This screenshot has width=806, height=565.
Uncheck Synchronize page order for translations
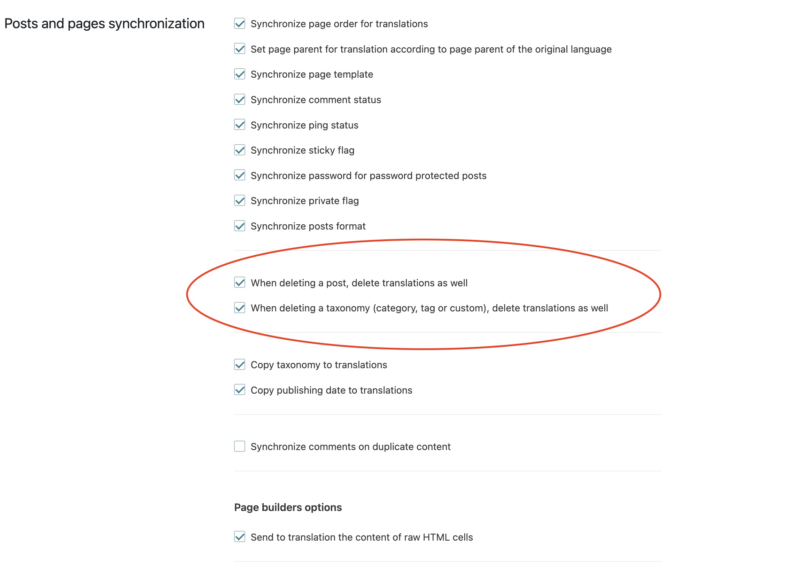[x=240, y=24]
